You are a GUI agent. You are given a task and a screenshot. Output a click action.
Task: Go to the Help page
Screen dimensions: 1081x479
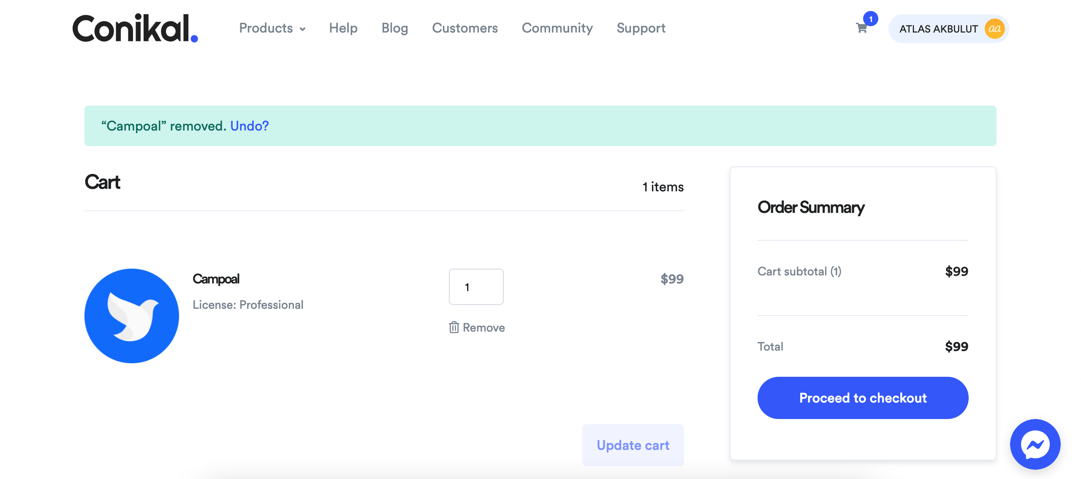point(343,28)
